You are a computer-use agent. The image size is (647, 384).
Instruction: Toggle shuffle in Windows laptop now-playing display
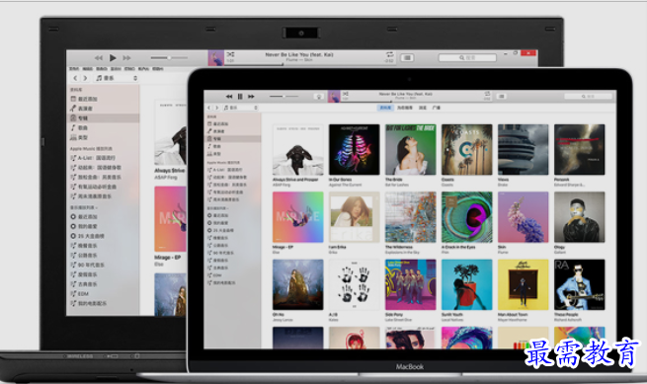[230, 54]
